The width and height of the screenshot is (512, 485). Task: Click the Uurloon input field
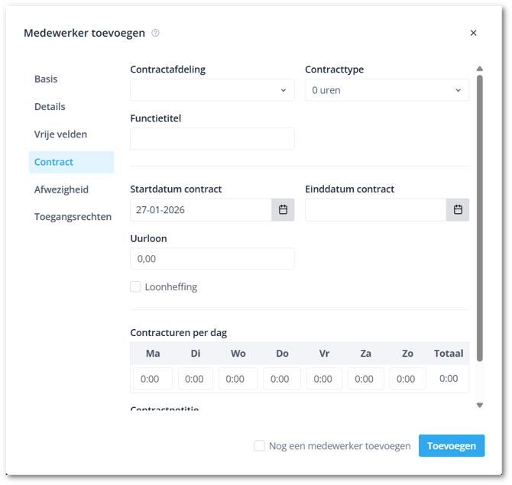[212, 259]
